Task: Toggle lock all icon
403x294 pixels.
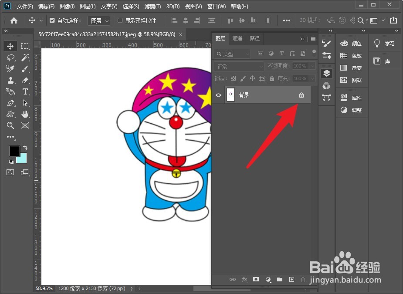Action: coord(272,78)
